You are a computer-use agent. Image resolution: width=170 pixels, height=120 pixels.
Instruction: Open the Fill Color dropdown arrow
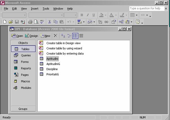[106, 15]
